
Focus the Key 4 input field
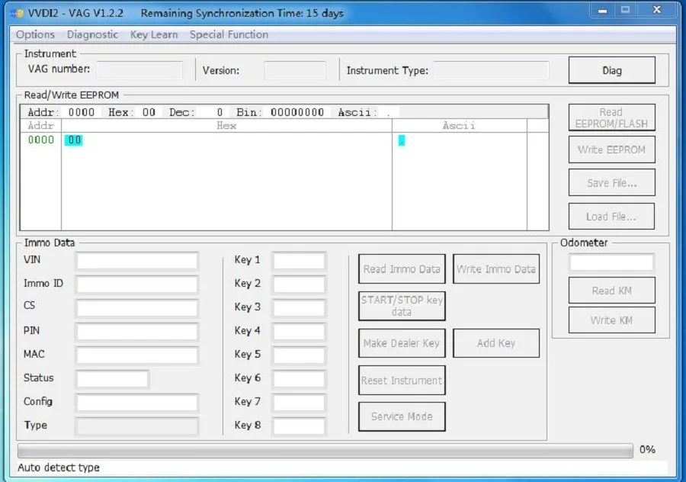pyautogui.click(x=299, y=332)
